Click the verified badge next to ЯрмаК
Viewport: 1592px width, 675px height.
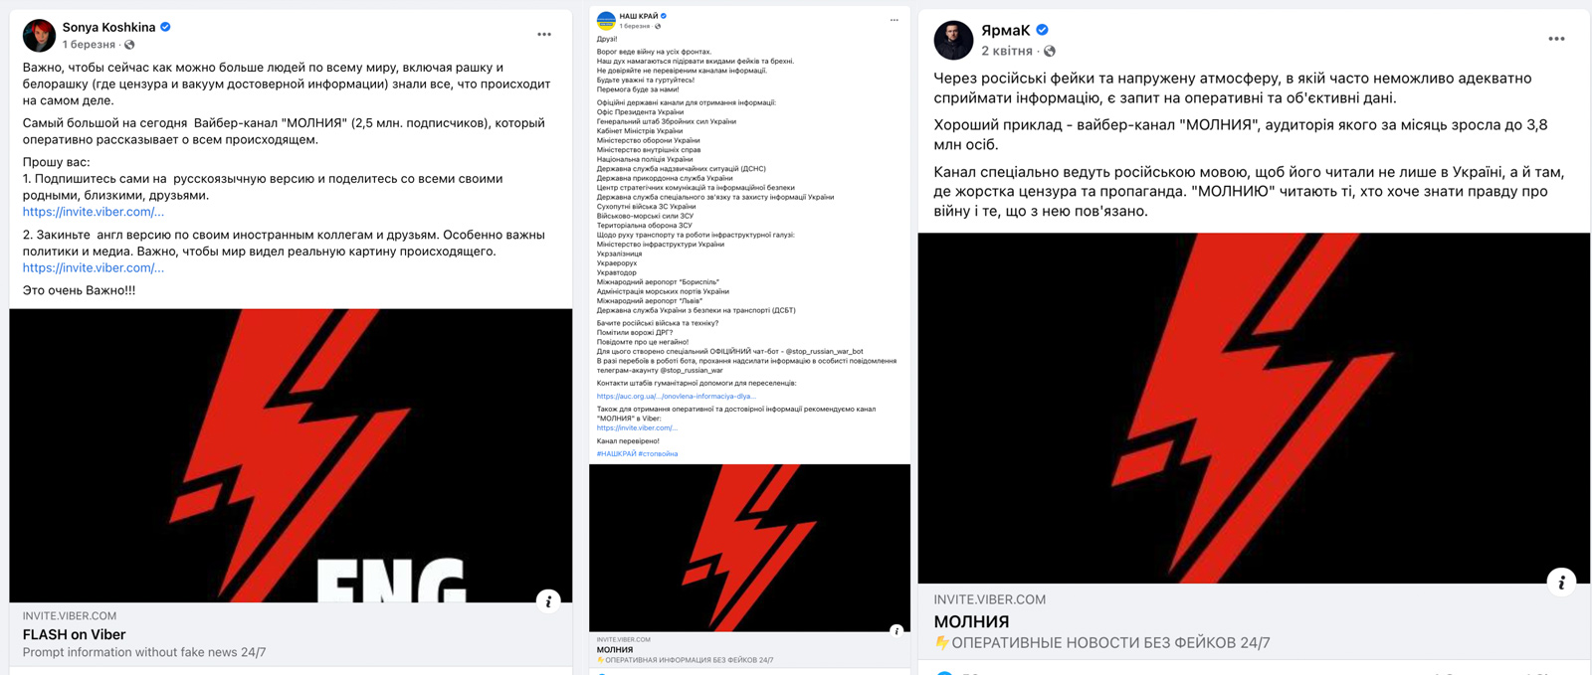[x=1042, y=30]
